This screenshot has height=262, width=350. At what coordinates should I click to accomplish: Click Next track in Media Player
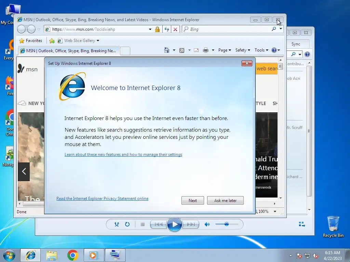point(191,224)
